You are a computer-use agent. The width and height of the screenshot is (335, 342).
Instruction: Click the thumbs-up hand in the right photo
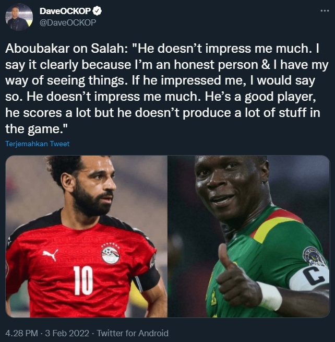click(x=237, y=282)
